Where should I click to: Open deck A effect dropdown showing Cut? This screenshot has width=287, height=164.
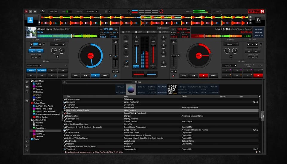tap(58, 44)
